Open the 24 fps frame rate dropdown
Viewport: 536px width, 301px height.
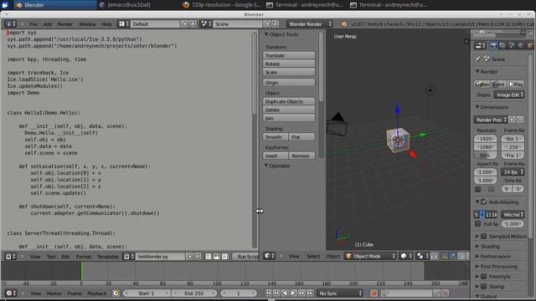pos(513,172)
